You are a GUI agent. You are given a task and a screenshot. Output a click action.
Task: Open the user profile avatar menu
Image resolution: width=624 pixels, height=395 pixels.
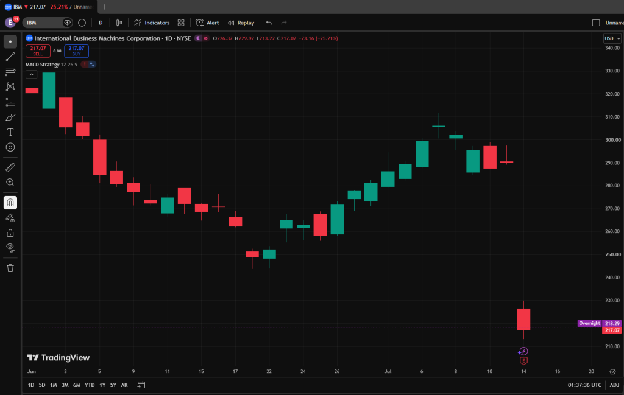11,23
